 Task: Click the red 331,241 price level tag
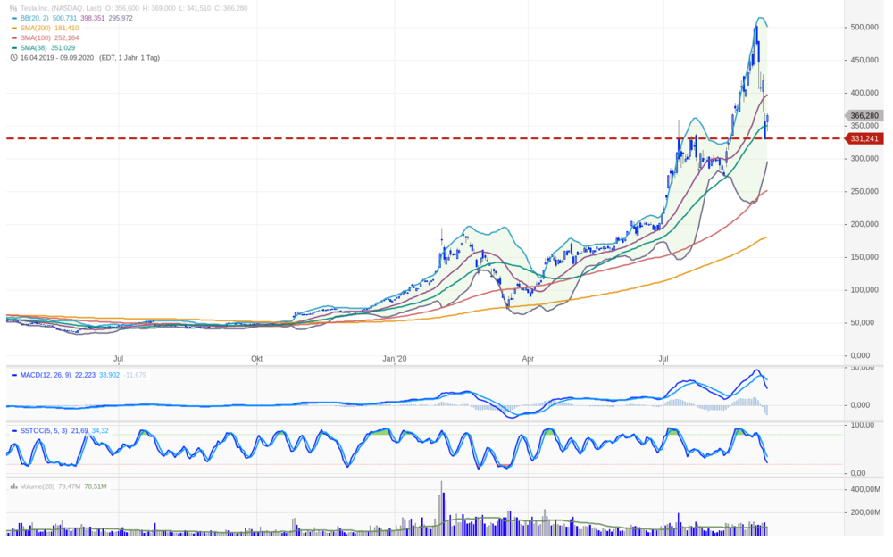pyautogui.click(x=864, y=138)
